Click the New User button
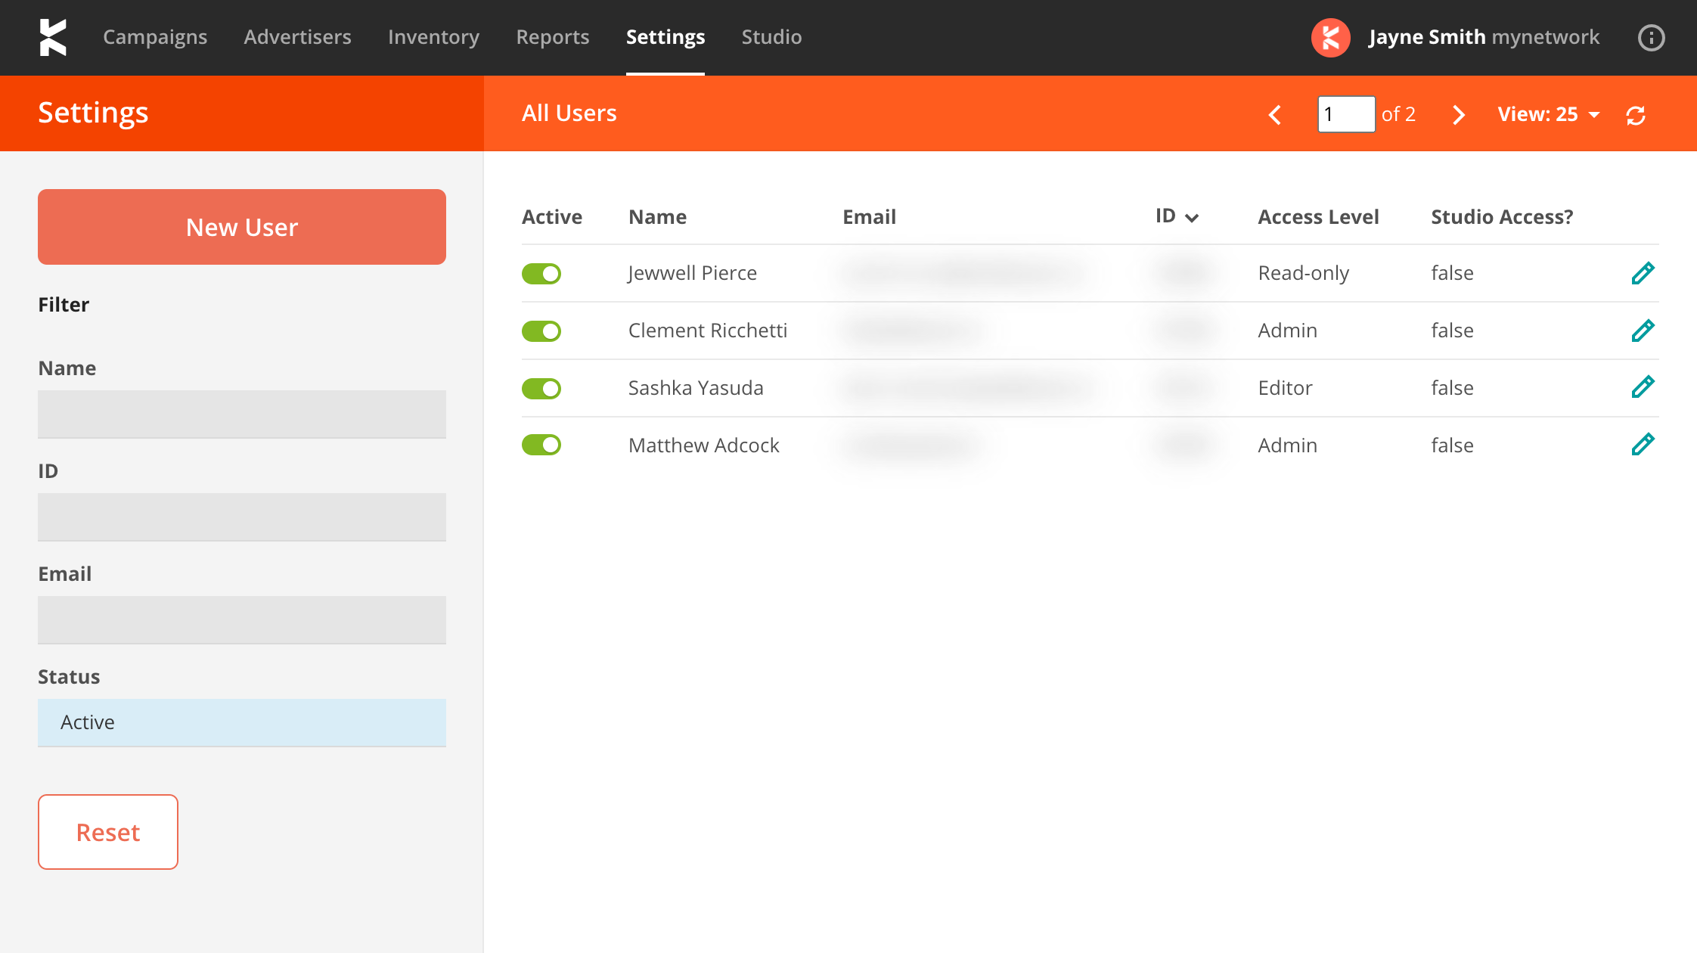 242,227
